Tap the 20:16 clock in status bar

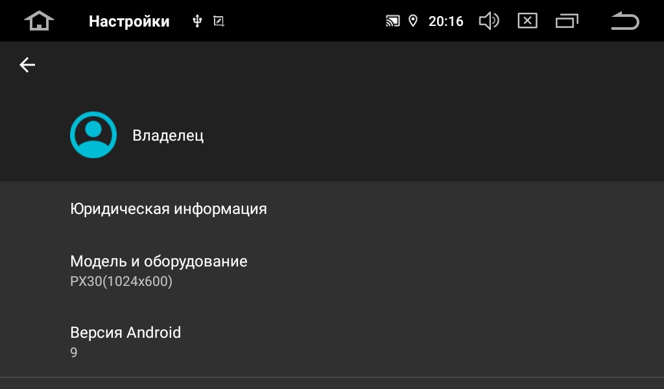coord(446,21)
